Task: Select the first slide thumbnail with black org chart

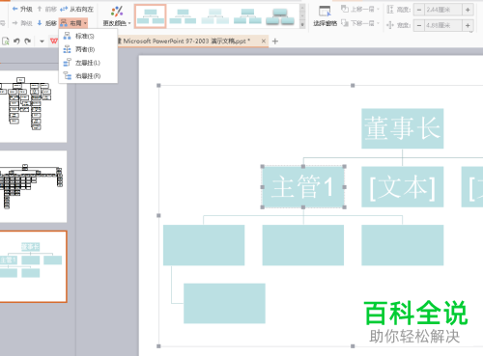Action: (x=33, y=106)
